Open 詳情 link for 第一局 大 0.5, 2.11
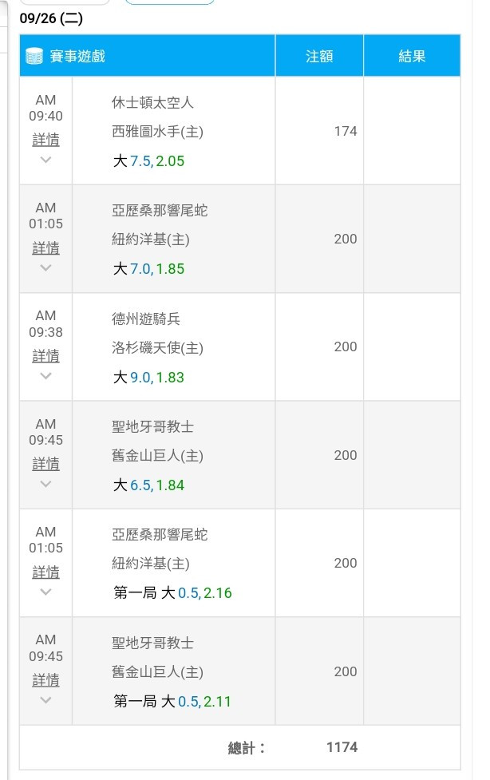 pos(45,680)
